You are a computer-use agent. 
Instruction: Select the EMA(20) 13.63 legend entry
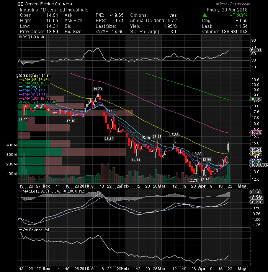pos(33,87)
